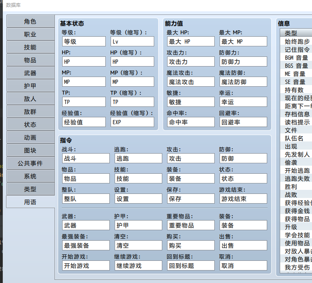The width and height of the screenshot is (312, 283).
Task: Switch to the 敌人 tab
Action: pos(31,99)
